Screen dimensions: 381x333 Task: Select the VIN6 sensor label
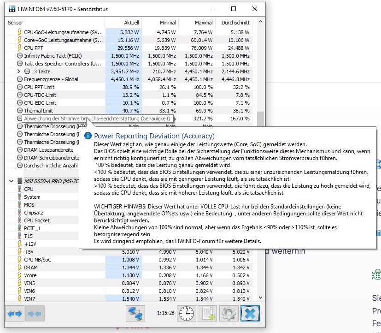pyautogui.click(x=29, y=291)
